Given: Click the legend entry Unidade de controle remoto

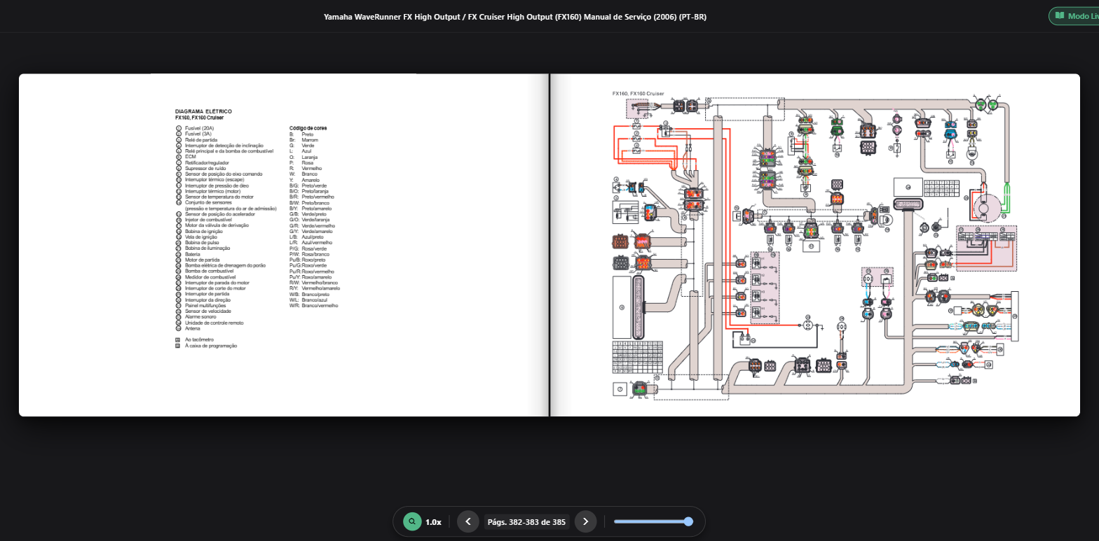Looking at the screenshot, I should coord(214,323).
